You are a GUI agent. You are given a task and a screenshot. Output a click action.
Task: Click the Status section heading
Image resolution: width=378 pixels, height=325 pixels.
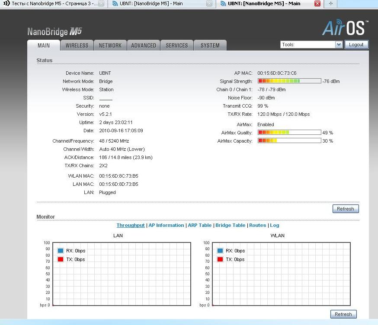coord(45,60)
